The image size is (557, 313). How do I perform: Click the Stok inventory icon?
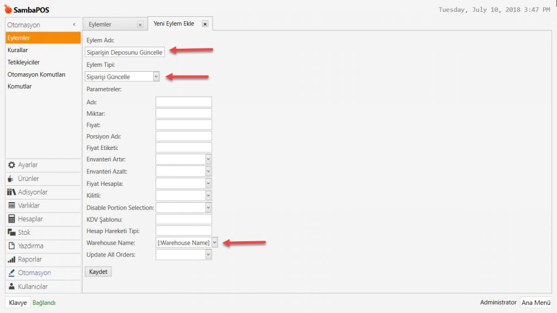pos(11,233)
